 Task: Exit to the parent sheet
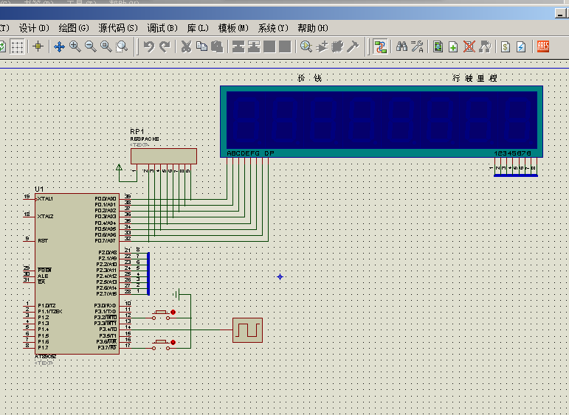pos(485,46)
